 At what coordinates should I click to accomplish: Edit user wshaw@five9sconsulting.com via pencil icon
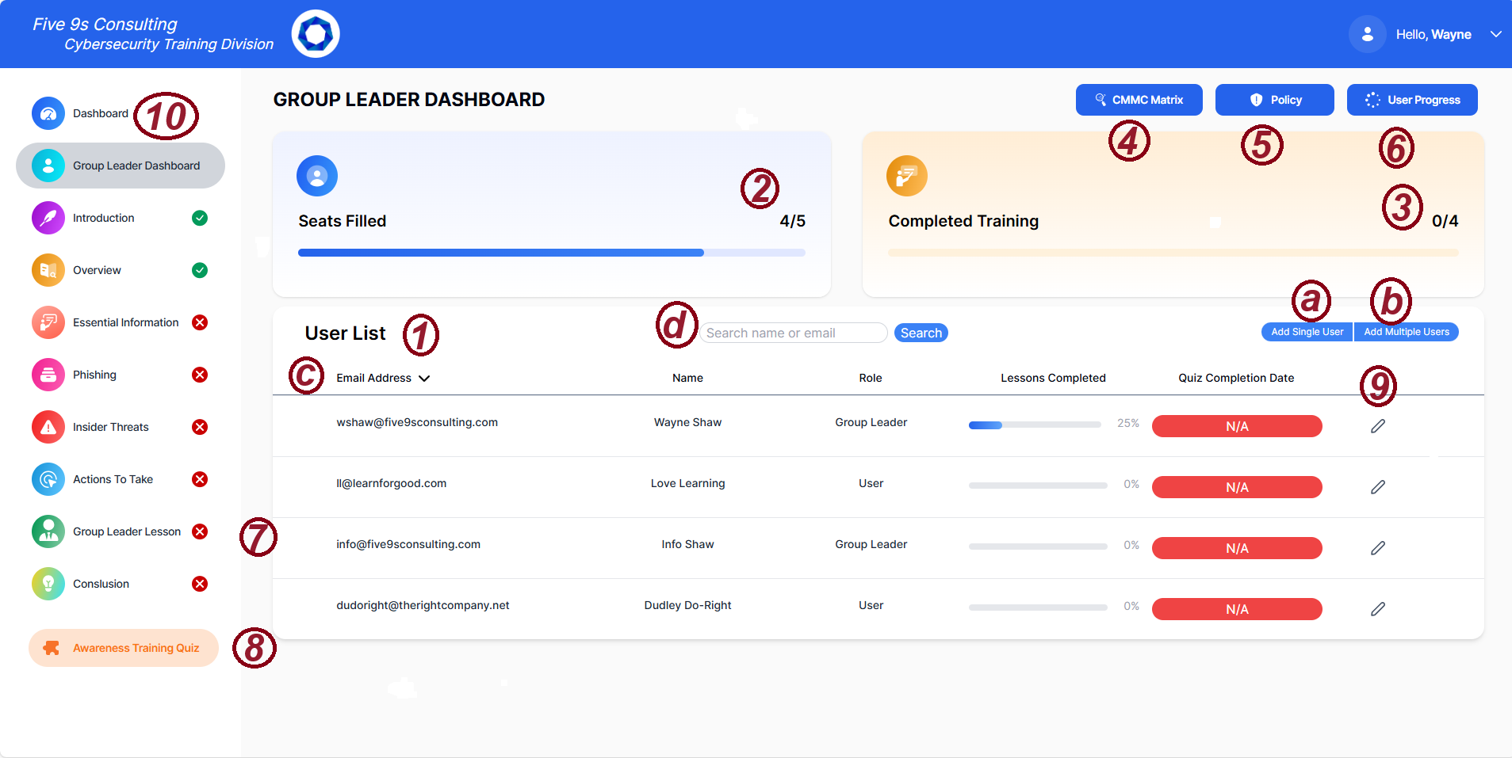1378,426
